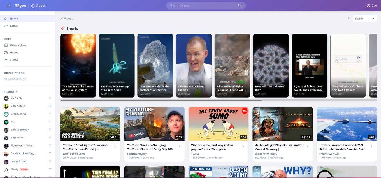The height and width of the screenshot is (178, 381).
Task: Collapse the sidebar with the panel icon
Action: [9, 6]
